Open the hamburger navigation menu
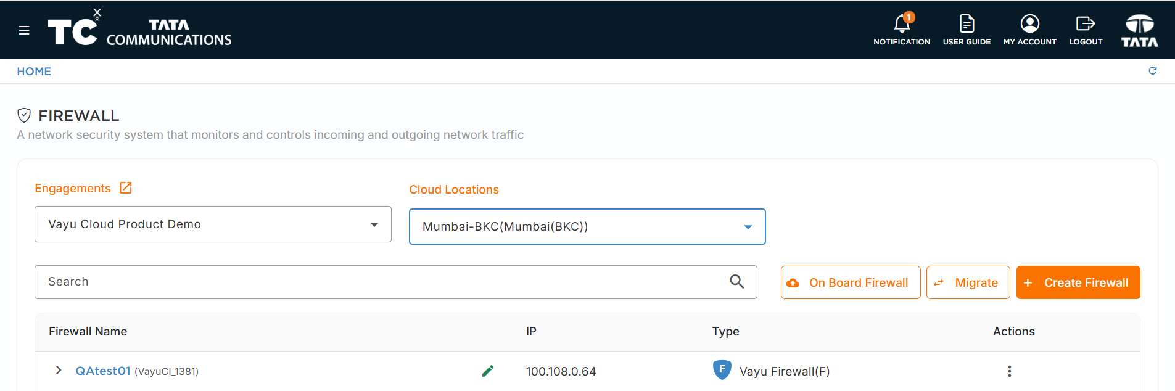 click(x=24, y=30)
